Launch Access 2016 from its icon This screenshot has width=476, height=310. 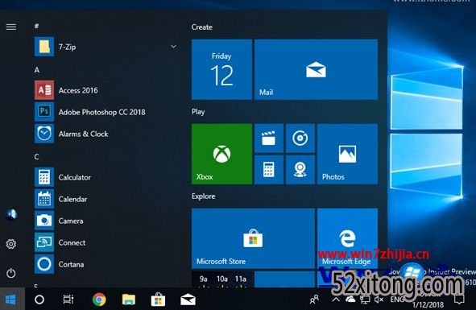[x=44, y=90]
